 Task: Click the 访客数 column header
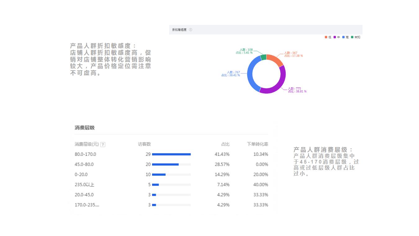pos(144,144)
